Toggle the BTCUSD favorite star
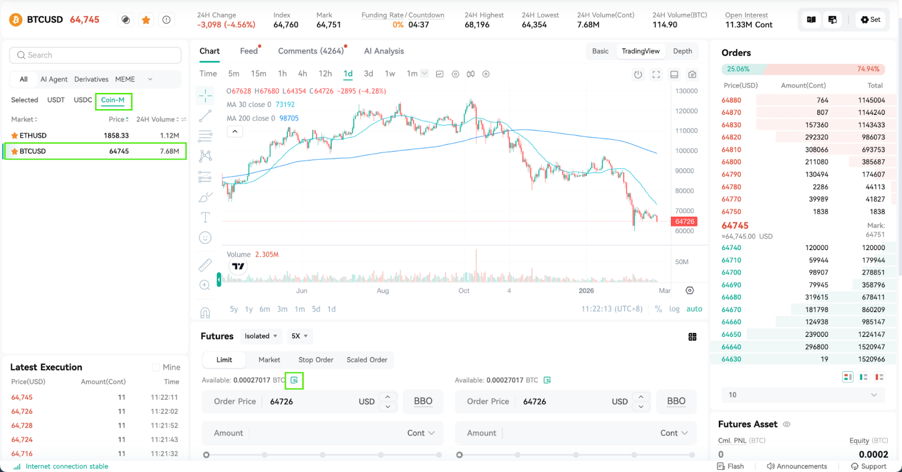Viewport: 902px width, 472px height. [146, 20]
